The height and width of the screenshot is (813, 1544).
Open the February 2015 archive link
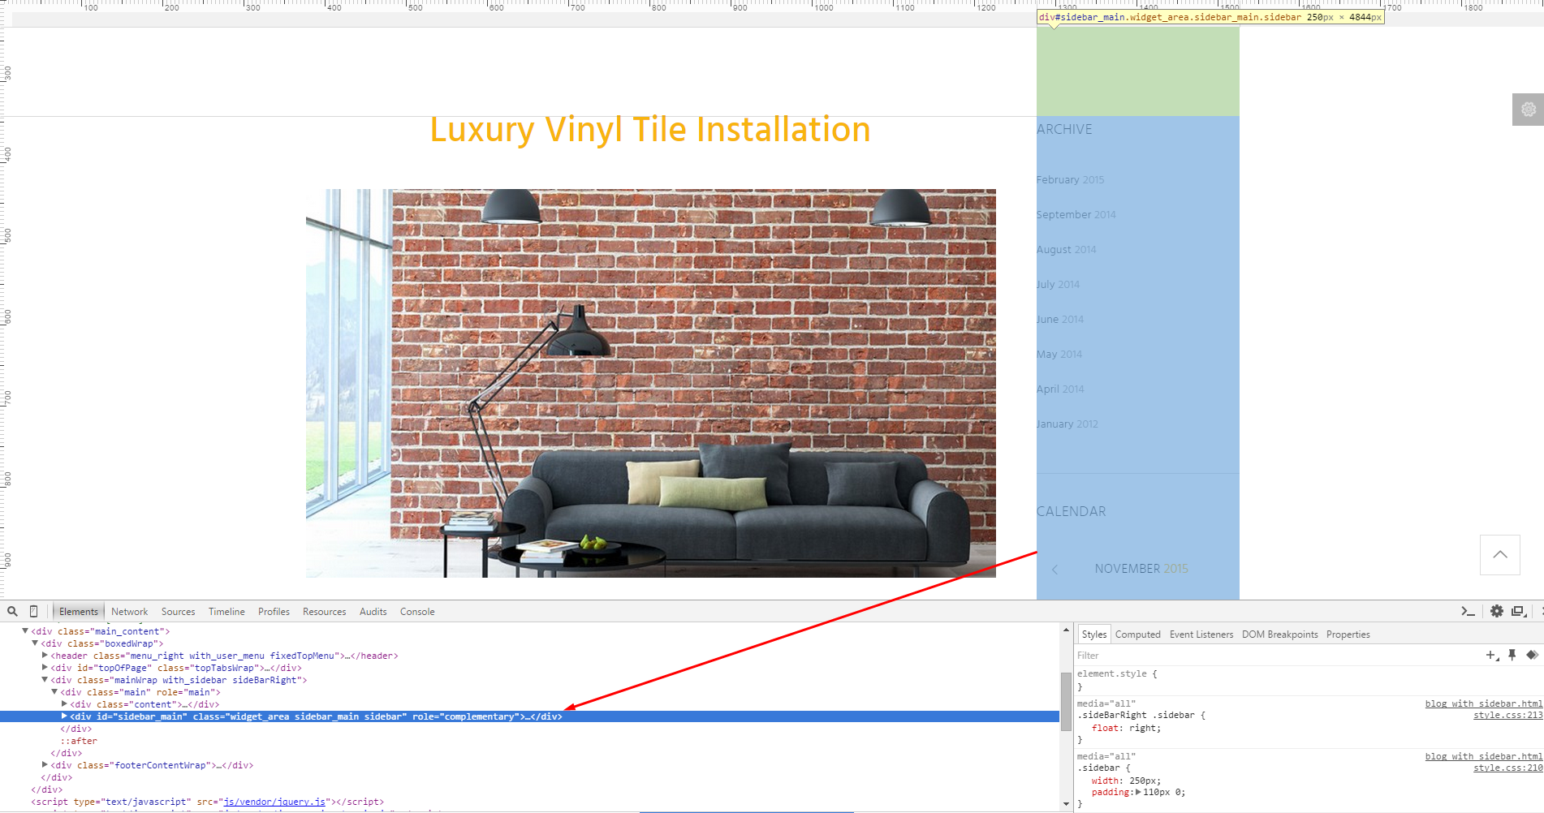click(x=1070, y=180)
